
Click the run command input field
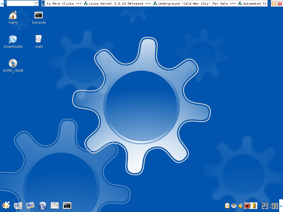(20, 3)
